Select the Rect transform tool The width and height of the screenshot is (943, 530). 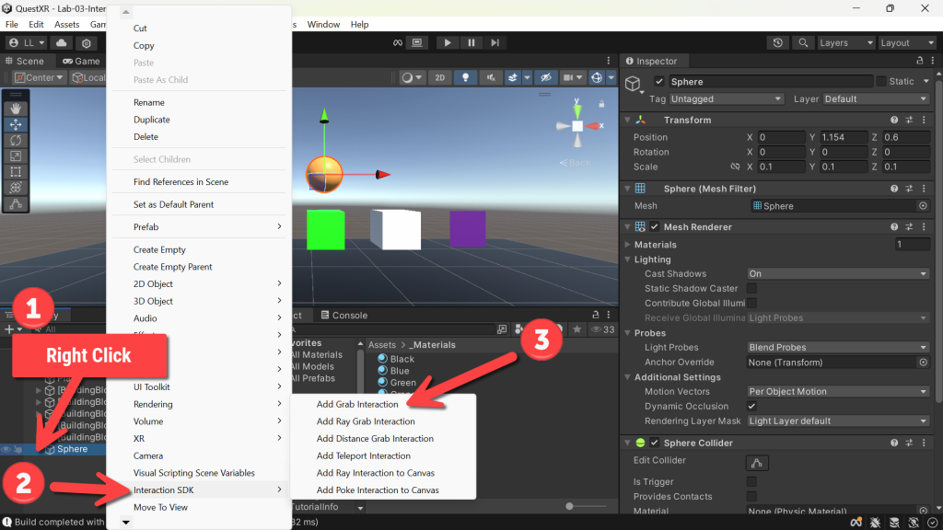pyautogui.click(x=16, y=172)
